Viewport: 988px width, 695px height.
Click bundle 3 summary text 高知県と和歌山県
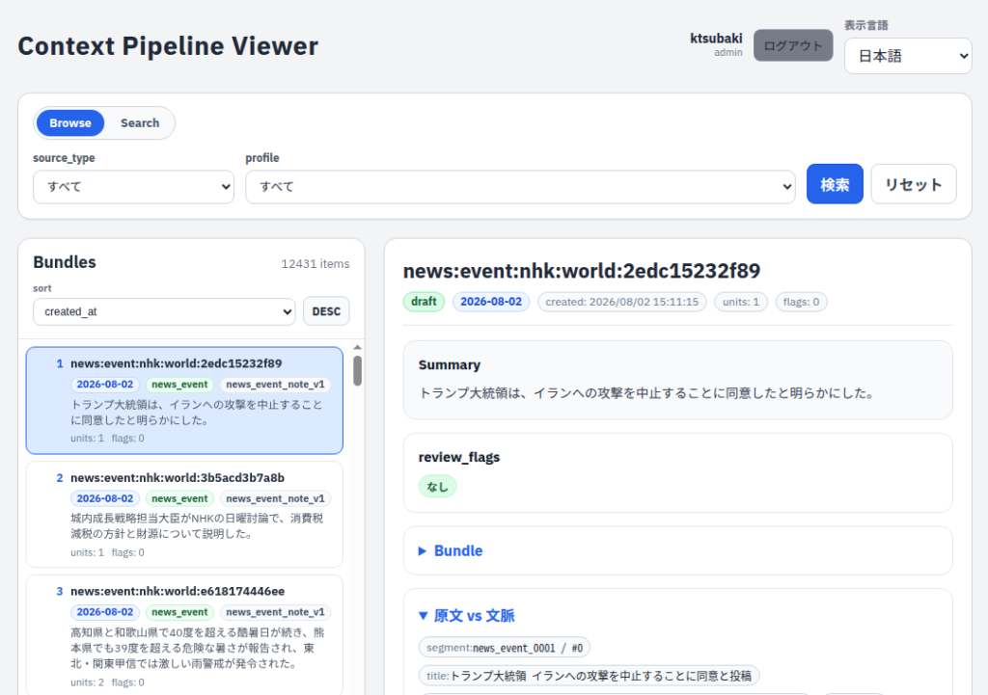197,648
